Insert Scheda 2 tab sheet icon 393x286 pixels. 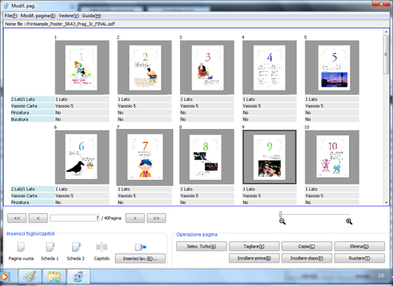click(x=76, y=247)
